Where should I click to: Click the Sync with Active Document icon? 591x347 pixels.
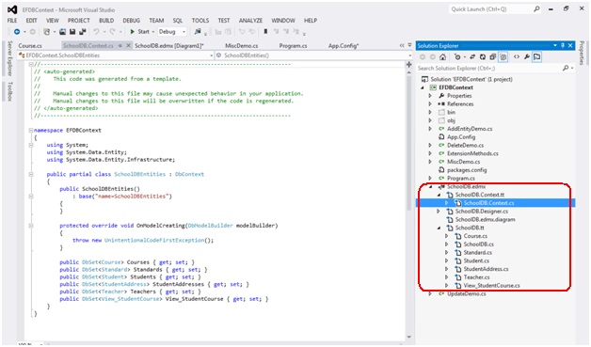click(x=472, y=56)
